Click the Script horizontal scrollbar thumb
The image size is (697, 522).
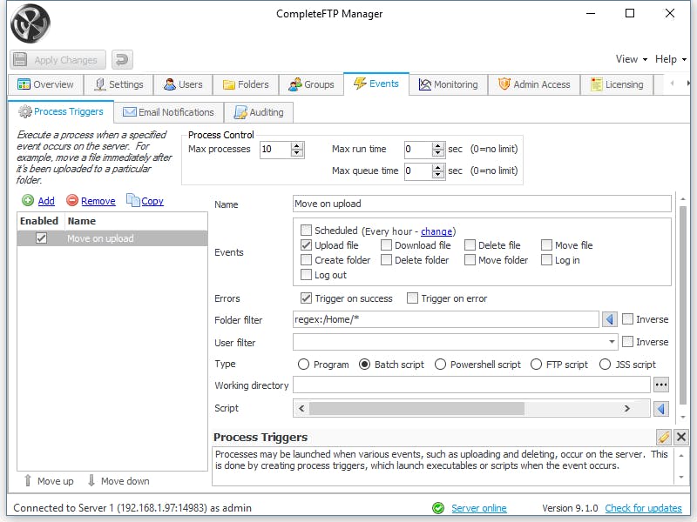point(417,408)
